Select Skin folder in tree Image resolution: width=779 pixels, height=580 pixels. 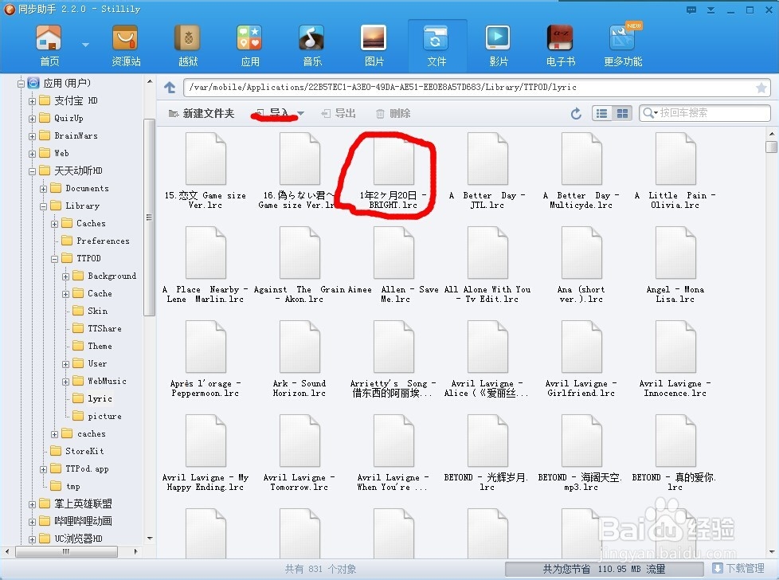click(91, 312)
